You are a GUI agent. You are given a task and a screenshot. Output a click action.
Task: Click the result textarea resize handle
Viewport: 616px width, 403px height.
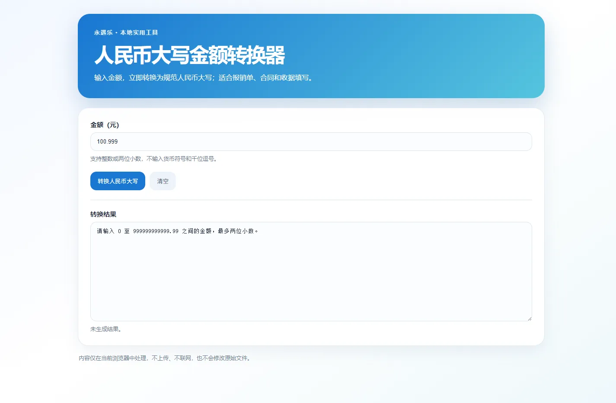tap(529, 318)
